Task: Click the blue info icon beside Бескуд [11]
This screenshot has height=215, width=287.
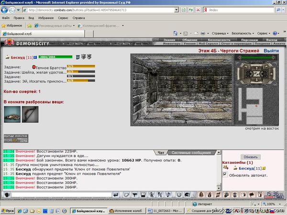Action: [35, 57]
